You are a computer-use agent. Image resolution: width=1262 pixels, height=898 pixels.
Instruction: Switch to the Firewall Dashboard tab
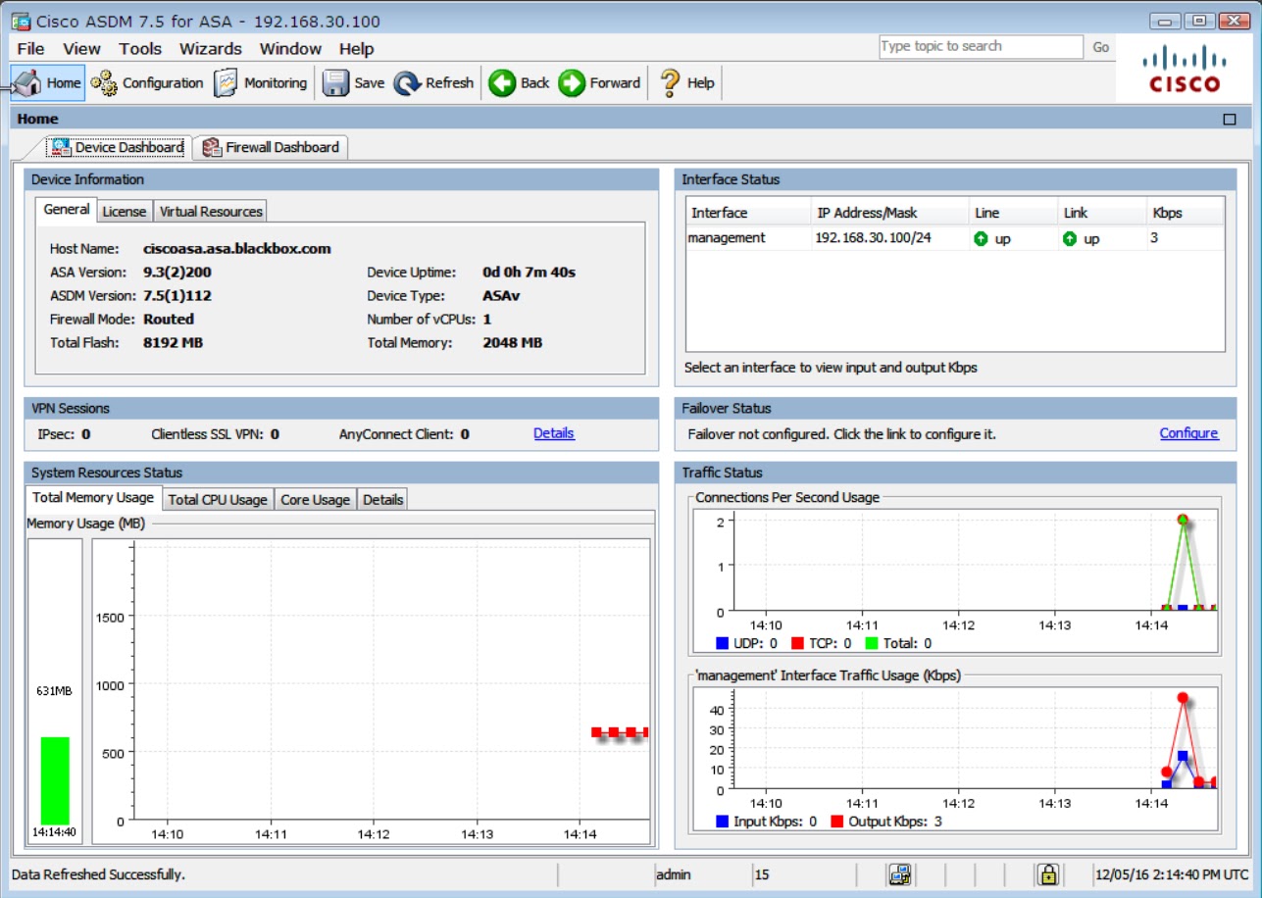click(272, 146)
